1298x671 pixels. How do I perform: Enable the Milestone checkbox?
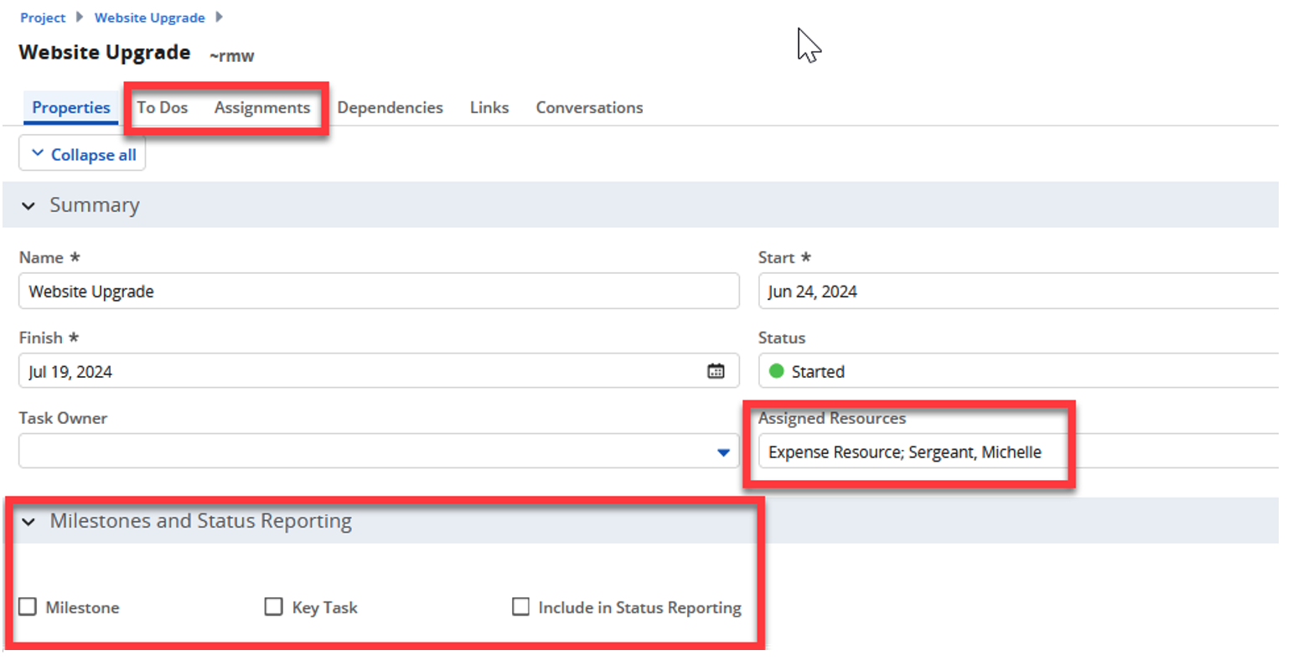pos(28,606)
